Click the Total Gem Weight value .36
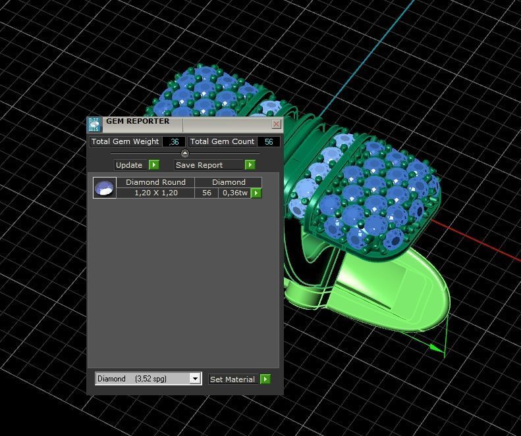This screenshot has width=521, height=436. click(174, 141)
